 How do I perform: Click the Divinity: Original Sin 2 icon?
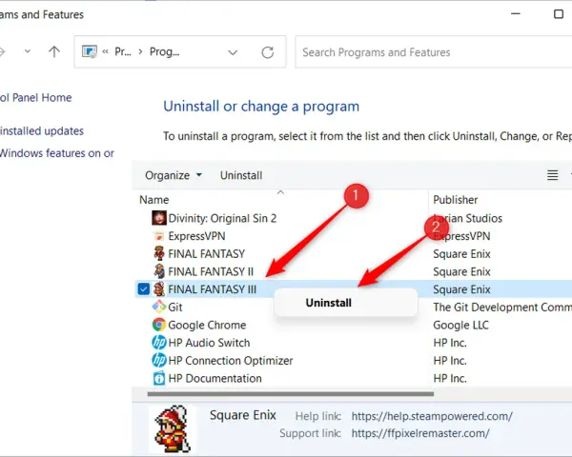pos(159,218)
